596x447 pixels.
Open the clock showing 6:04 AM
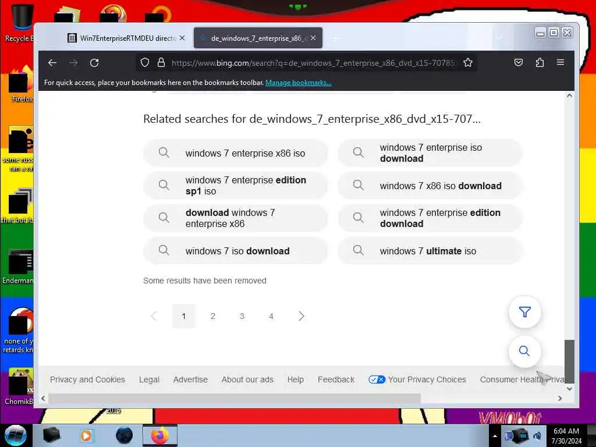pos(566,436)
